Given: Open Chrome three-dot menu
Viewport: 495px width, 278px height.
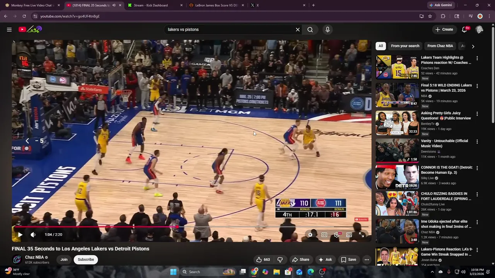Looking at the screenshot, I should tap(489, 16).
